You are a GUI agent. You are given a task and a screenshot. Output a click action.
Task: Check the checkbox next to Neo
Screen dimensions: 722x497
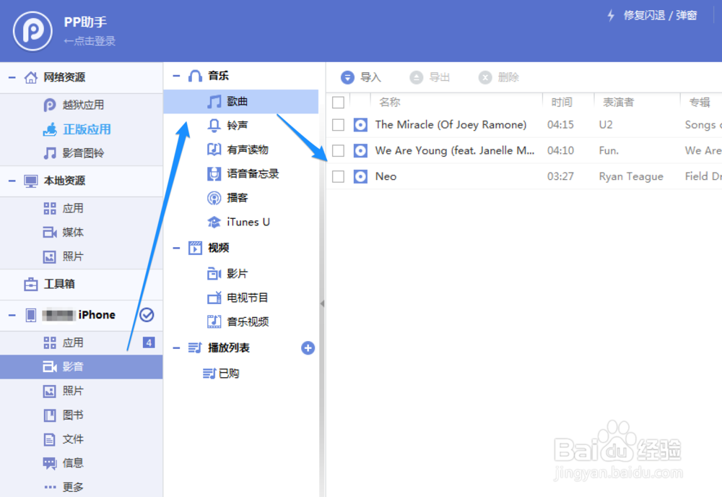point(338,176)
